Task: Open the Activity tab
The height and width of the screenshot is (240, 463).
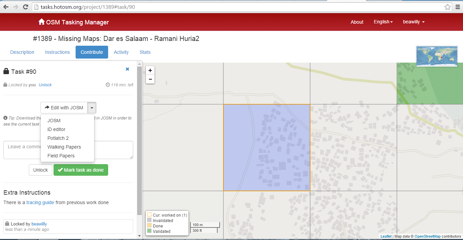Action: pos(121,52)
